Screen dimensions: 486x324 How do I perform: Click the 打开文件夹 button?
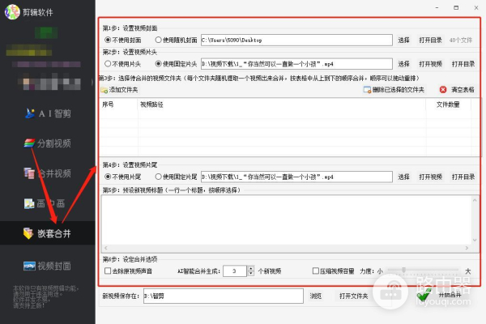(353, 296)
